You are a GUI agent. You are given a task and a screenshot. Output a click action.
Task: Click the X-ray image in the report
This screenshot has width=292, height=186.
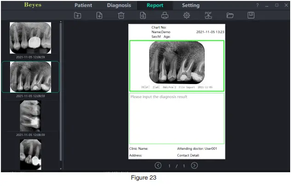pyautogui.click(x=177, y=62)
